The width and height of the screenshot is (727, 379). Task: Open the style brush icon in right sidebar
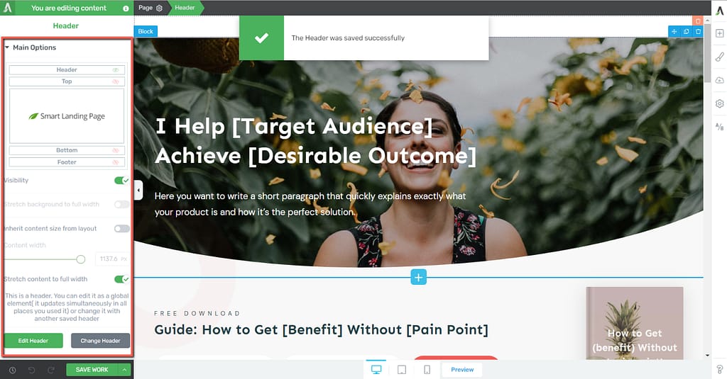720,57
